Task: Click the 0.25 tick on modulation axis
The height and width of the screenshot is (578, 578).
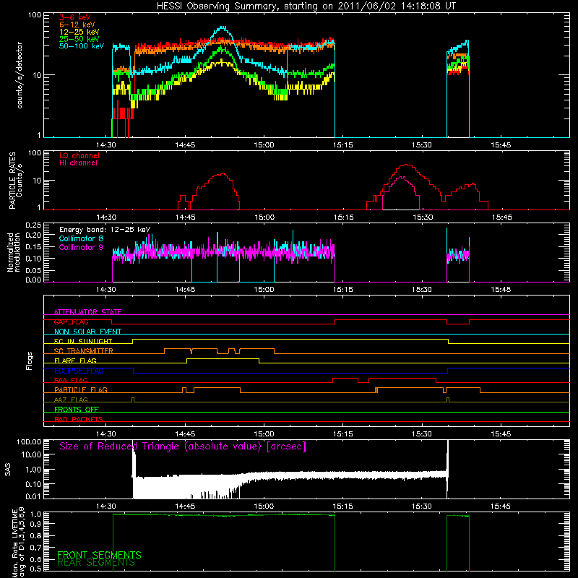Action: (33, 225)
